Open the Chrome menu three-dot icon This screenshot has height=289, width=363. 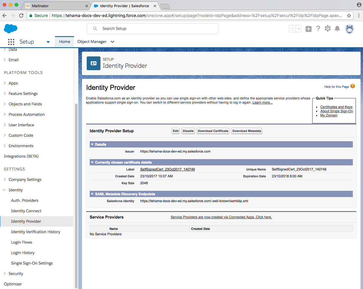358,16
